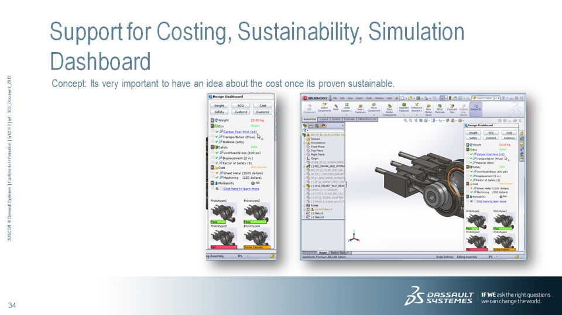Click Custom2 button in enlarged Design Dashboard
Image resolution: width=562 pixels, height=315 pixels.
(263, 112)
